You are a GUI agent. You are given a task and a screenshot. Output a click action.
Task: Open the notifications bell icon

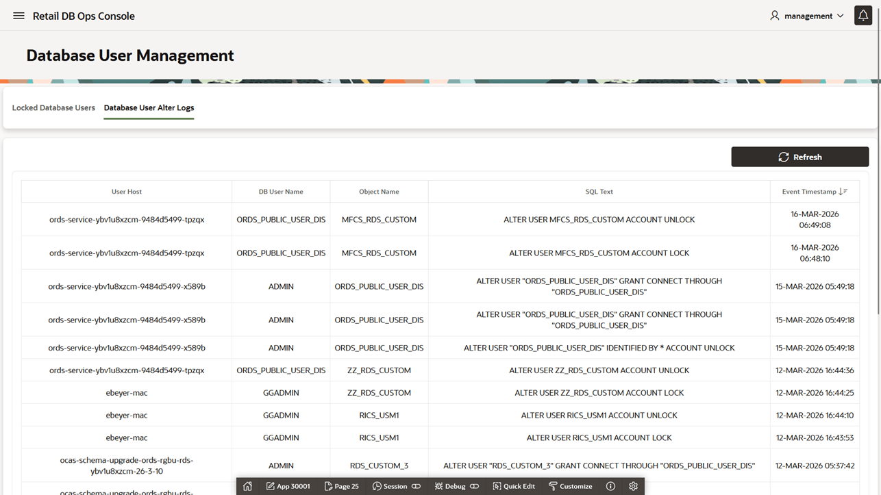[863, 16]
